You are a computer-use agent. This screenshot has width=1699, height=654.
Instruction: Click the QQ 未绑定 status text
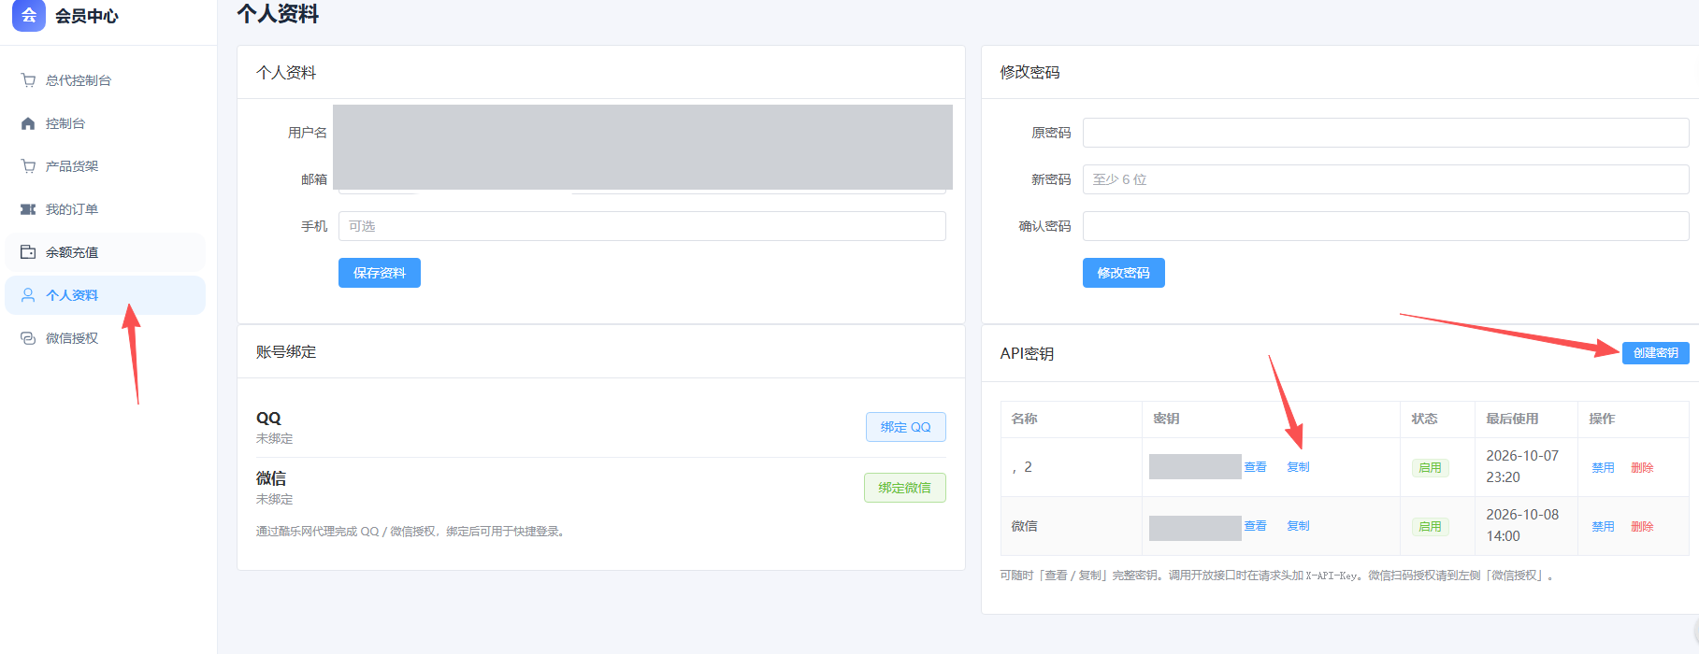[274, 438]
